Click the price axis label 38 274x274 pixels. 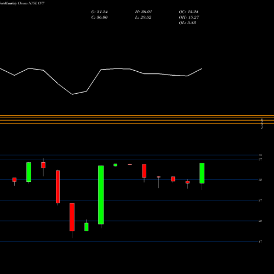click(x=260, y=155)
